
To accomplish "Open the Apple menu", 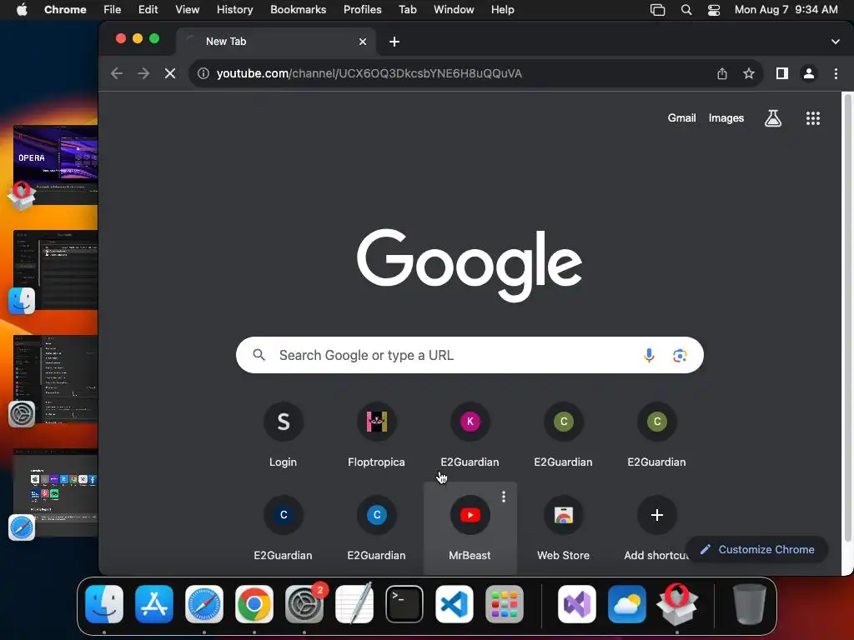I will [22, 10].
